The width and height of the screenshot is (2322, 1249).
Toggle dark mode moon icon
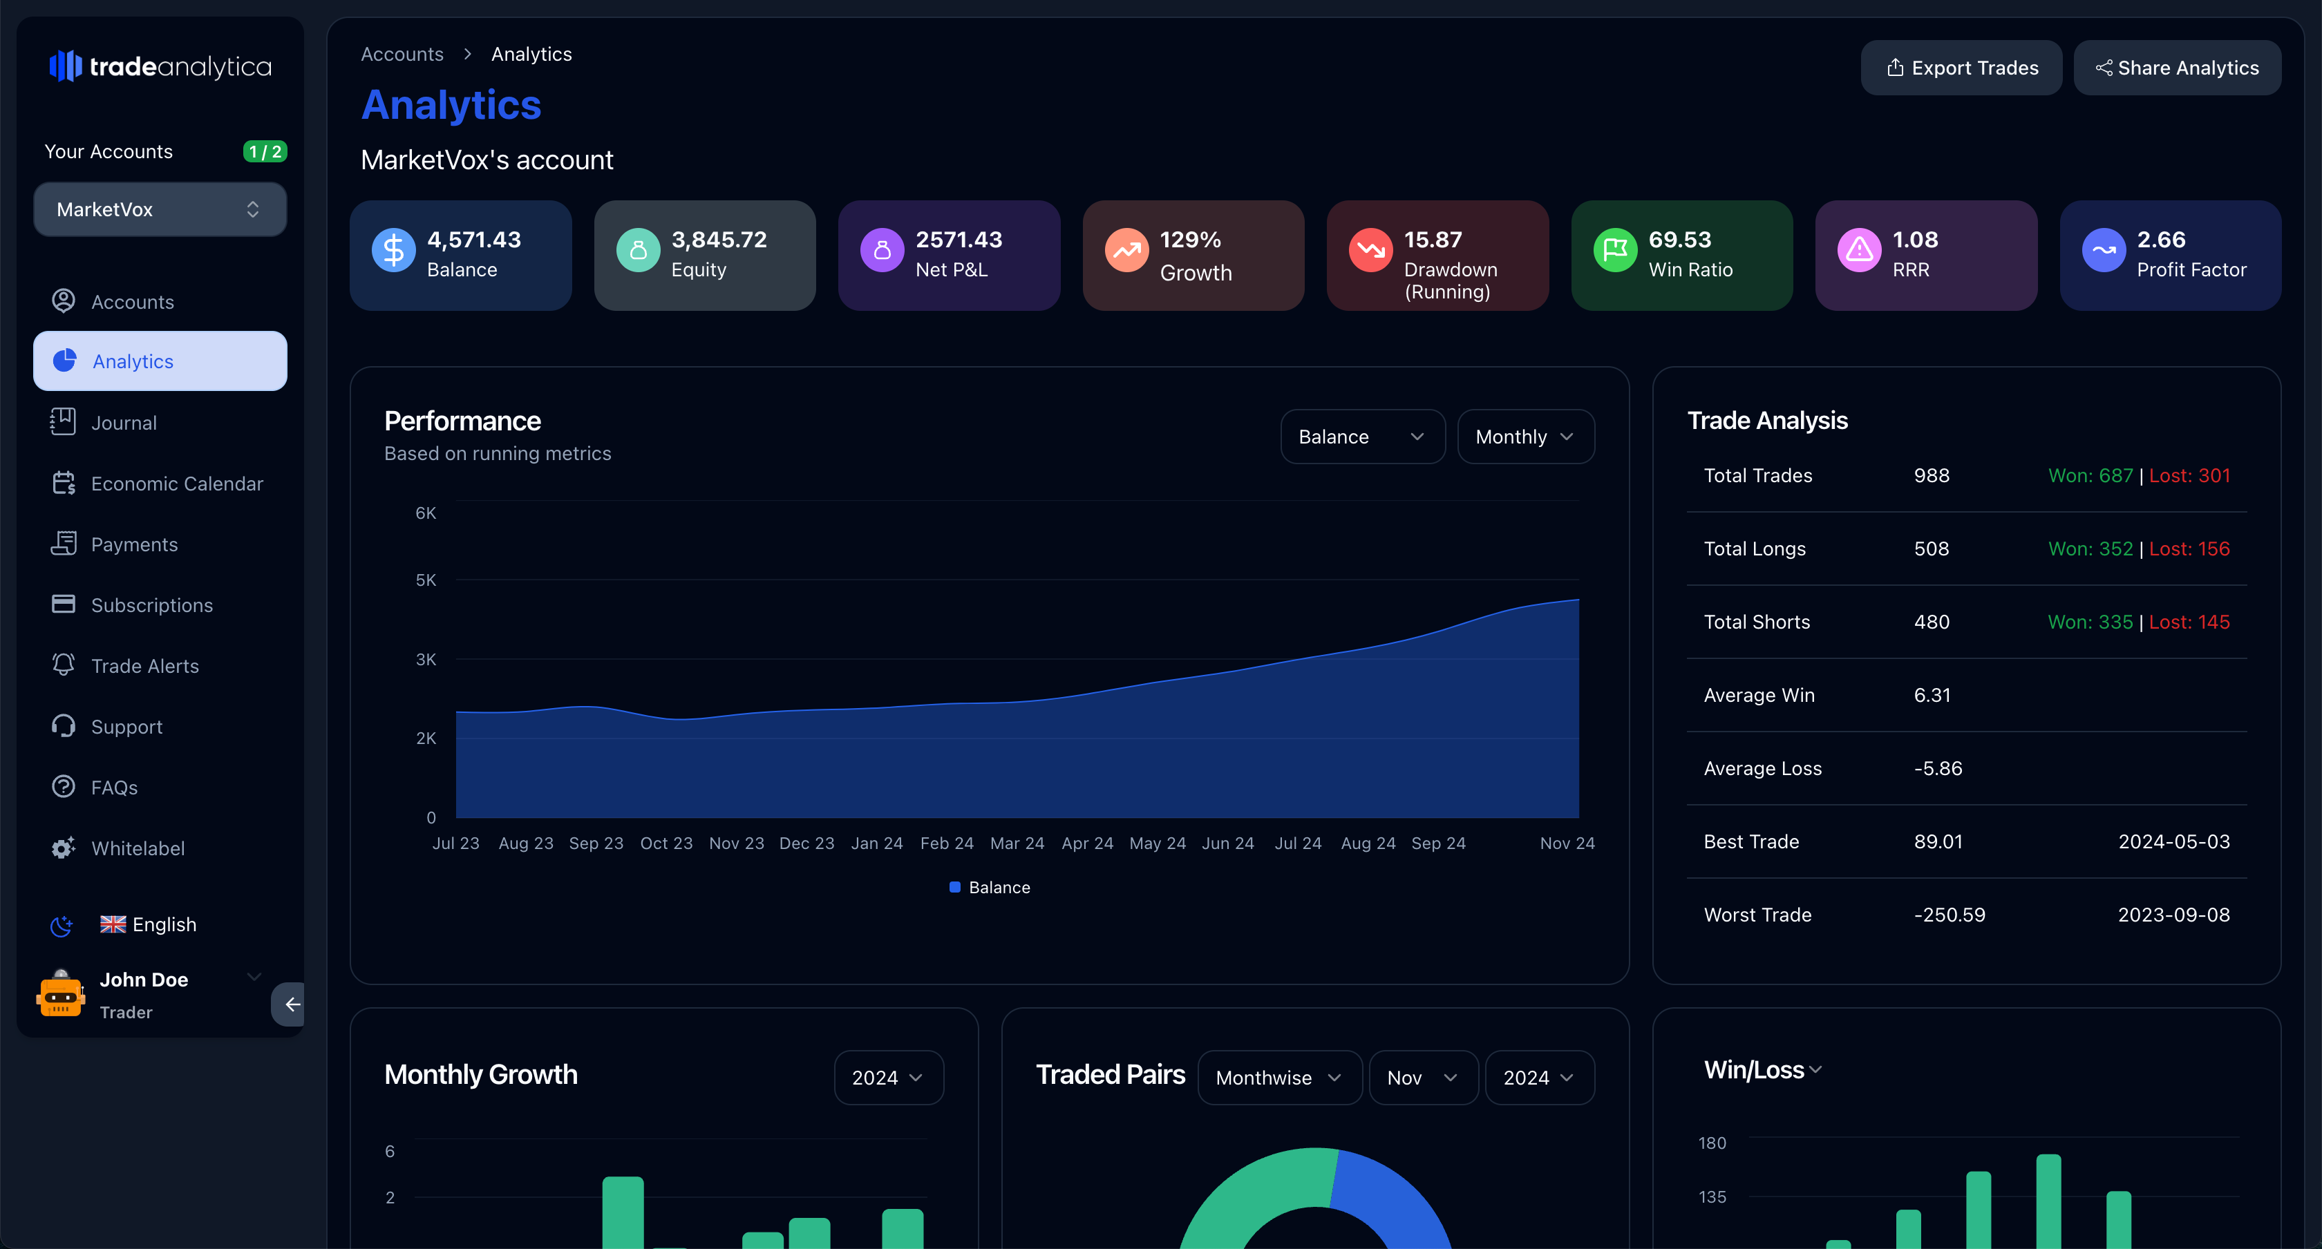tap(62, 926)
